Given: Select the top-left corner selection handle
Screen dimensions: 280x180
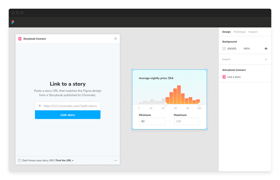Looking at the screenshot, I should pyautogui.click(x=132, y=69).
